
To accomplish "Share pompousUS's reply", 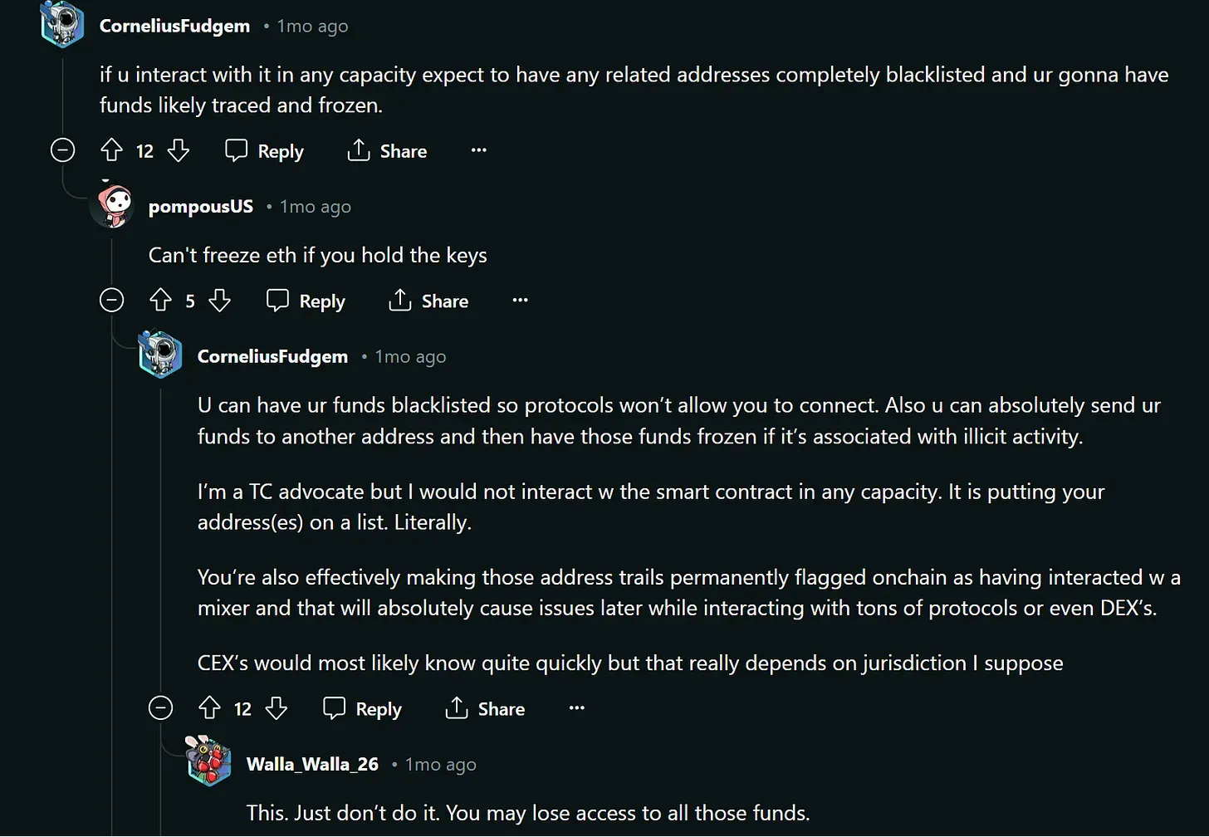I will [427, 301].
